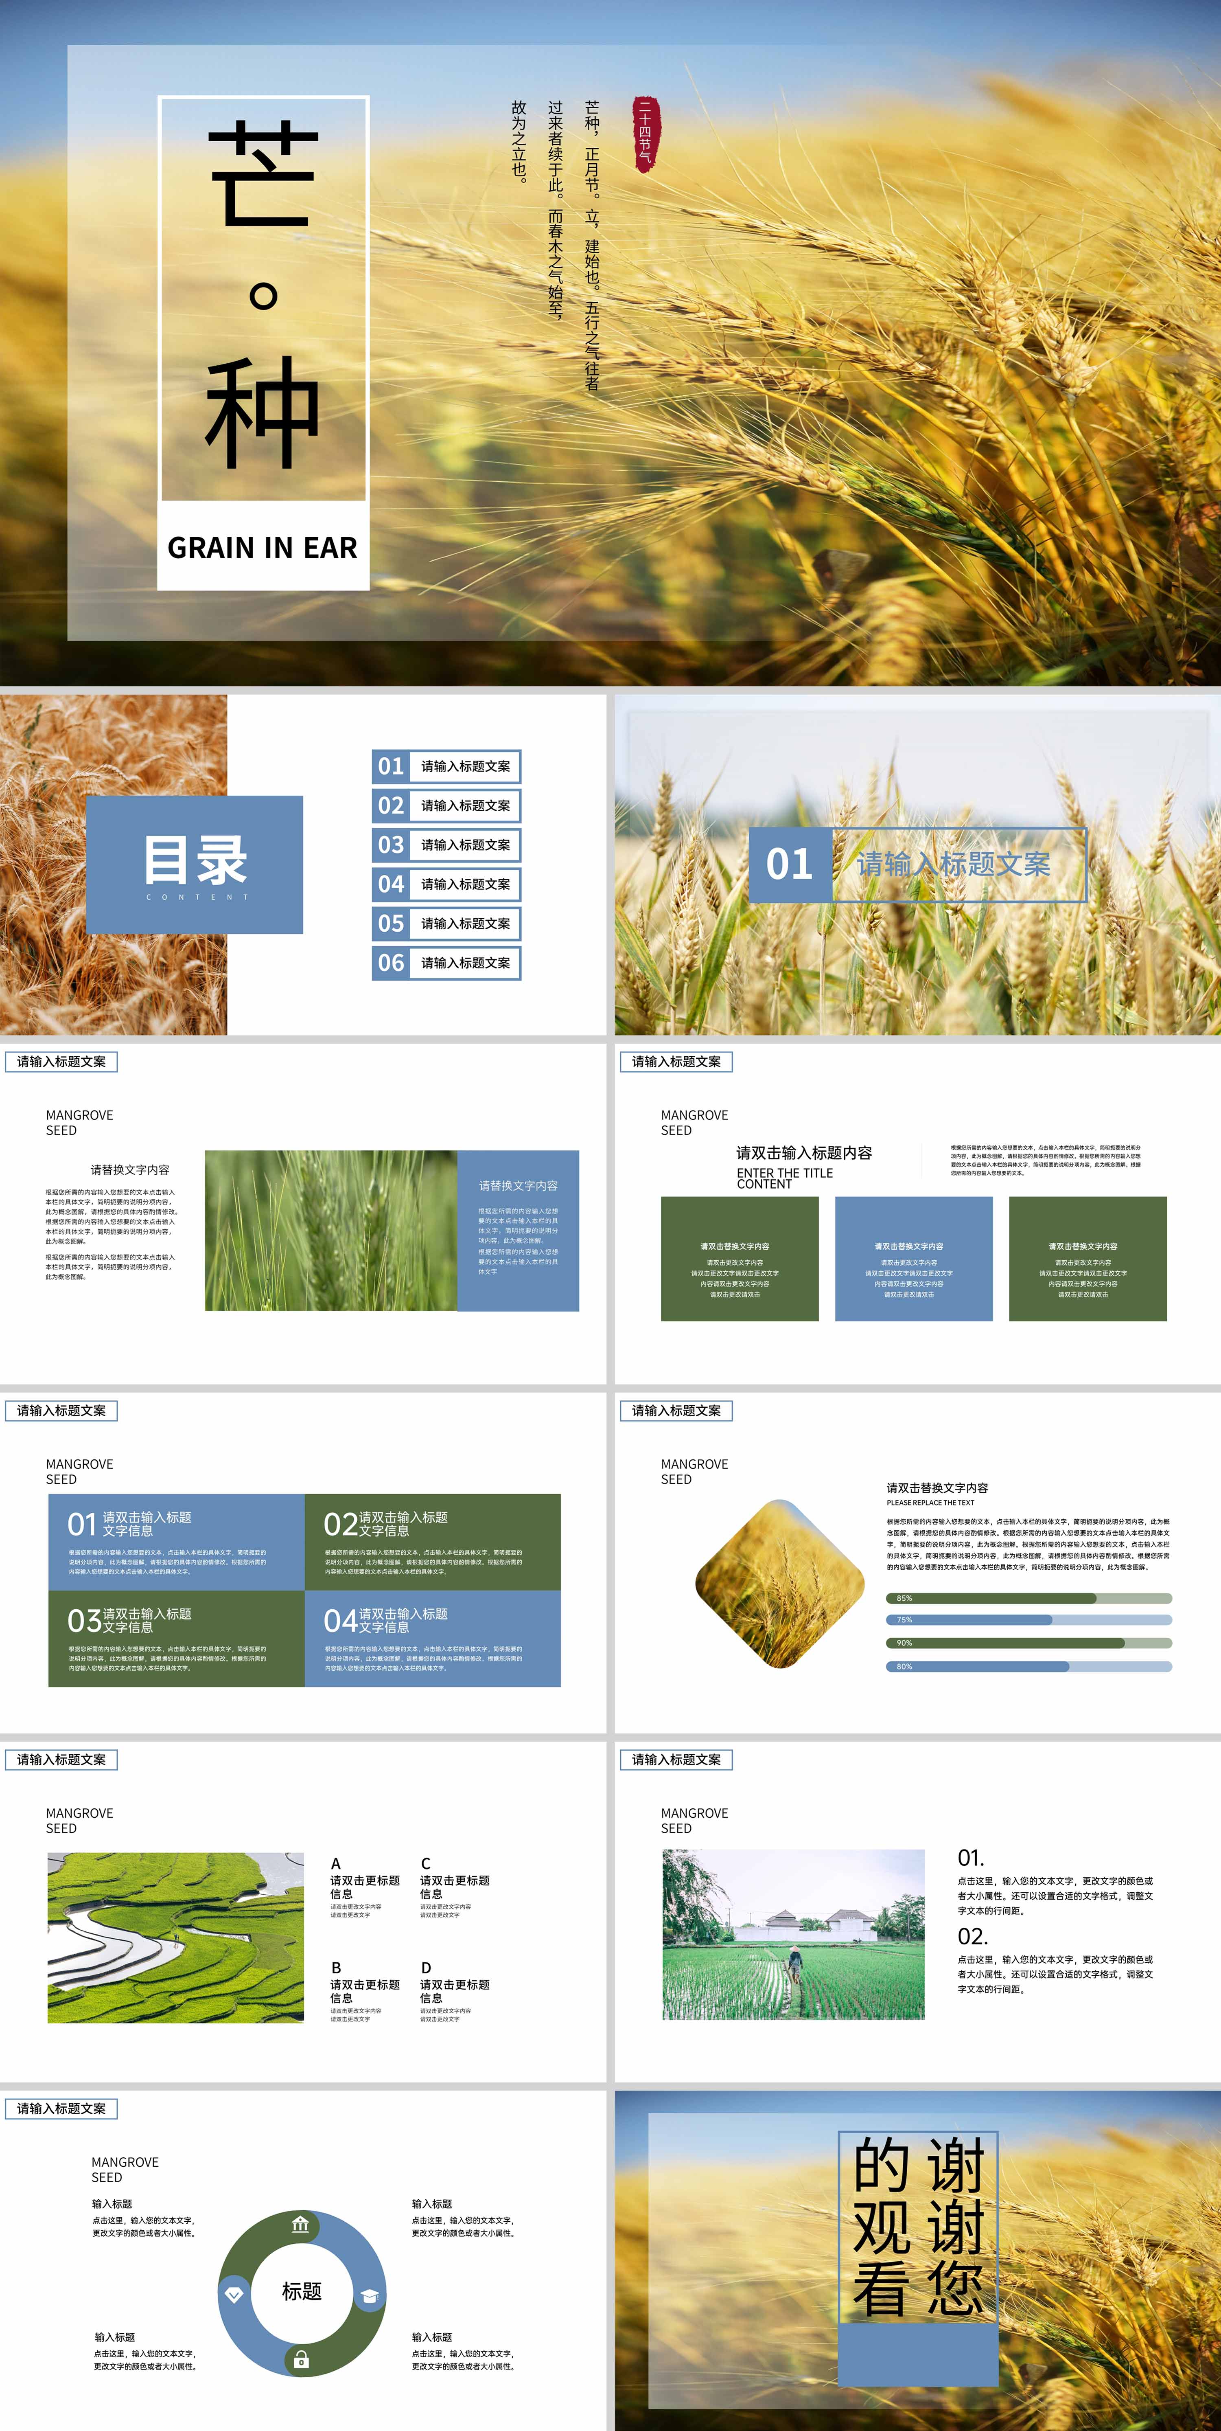Image resolution: width=1221 pixels, height=2431 pixels.
Task: Click the vertical line starting 芒种，正月节
Action: coord(592,246)
